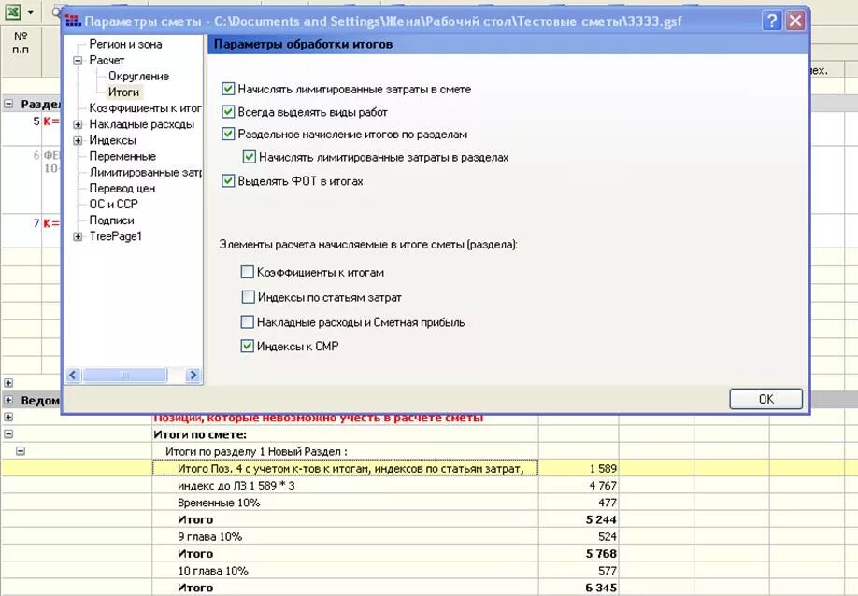The width and height of the screenshot is (858, 596).
Task: Open ОС и ССР settings page
Action: [113, 204]
